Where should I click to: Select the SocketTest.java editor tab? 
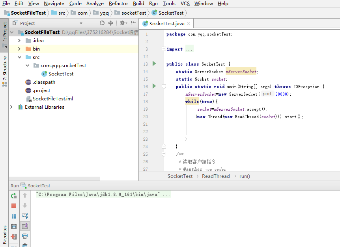pos(166,23)
